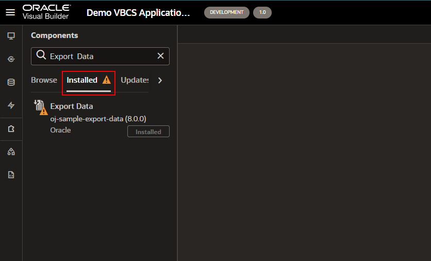Viewport: 431px width, 261px height.
Task: Focus the component search input field
Action: click(101, 56)
